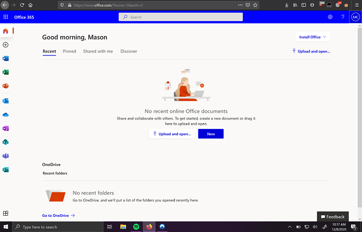Click the blue New button
This screenshot has width=362, height=232.
(211, 134)
